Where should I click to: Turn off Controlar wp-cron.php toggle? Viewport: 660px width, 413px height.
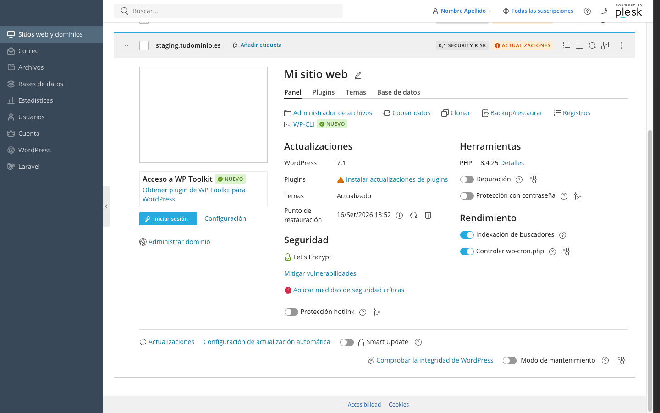(467, 251)
